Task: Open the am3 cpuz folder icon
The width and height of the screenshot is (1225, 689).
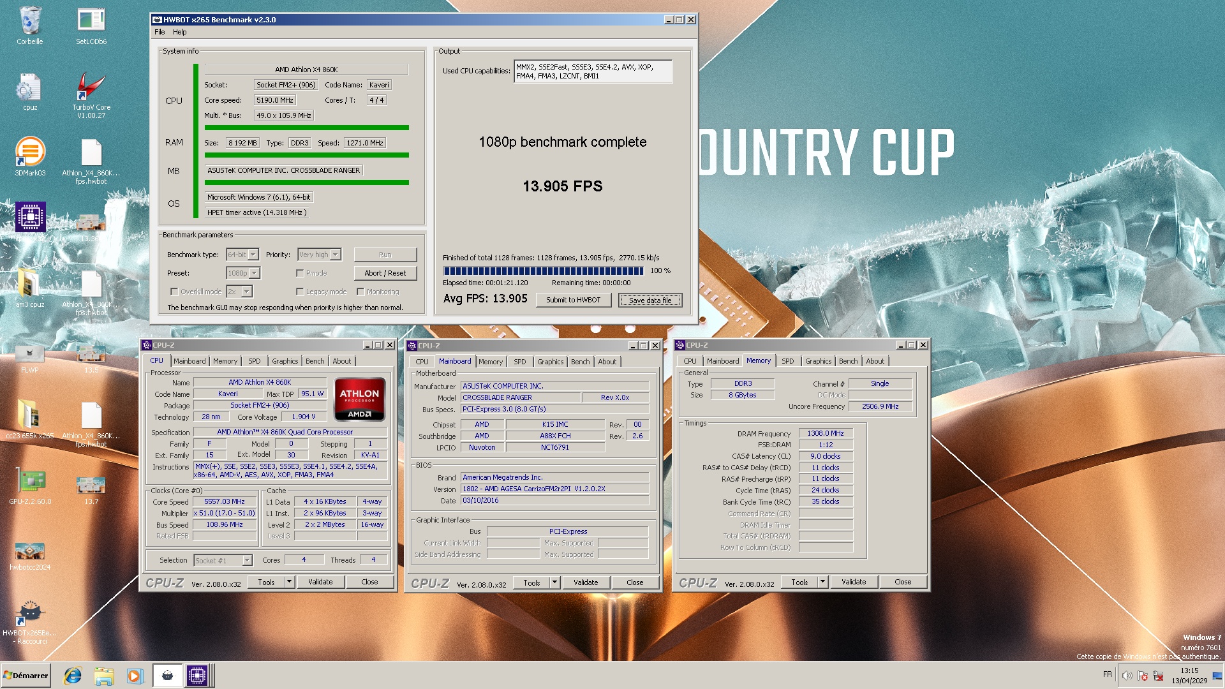Action: [30, 288]
